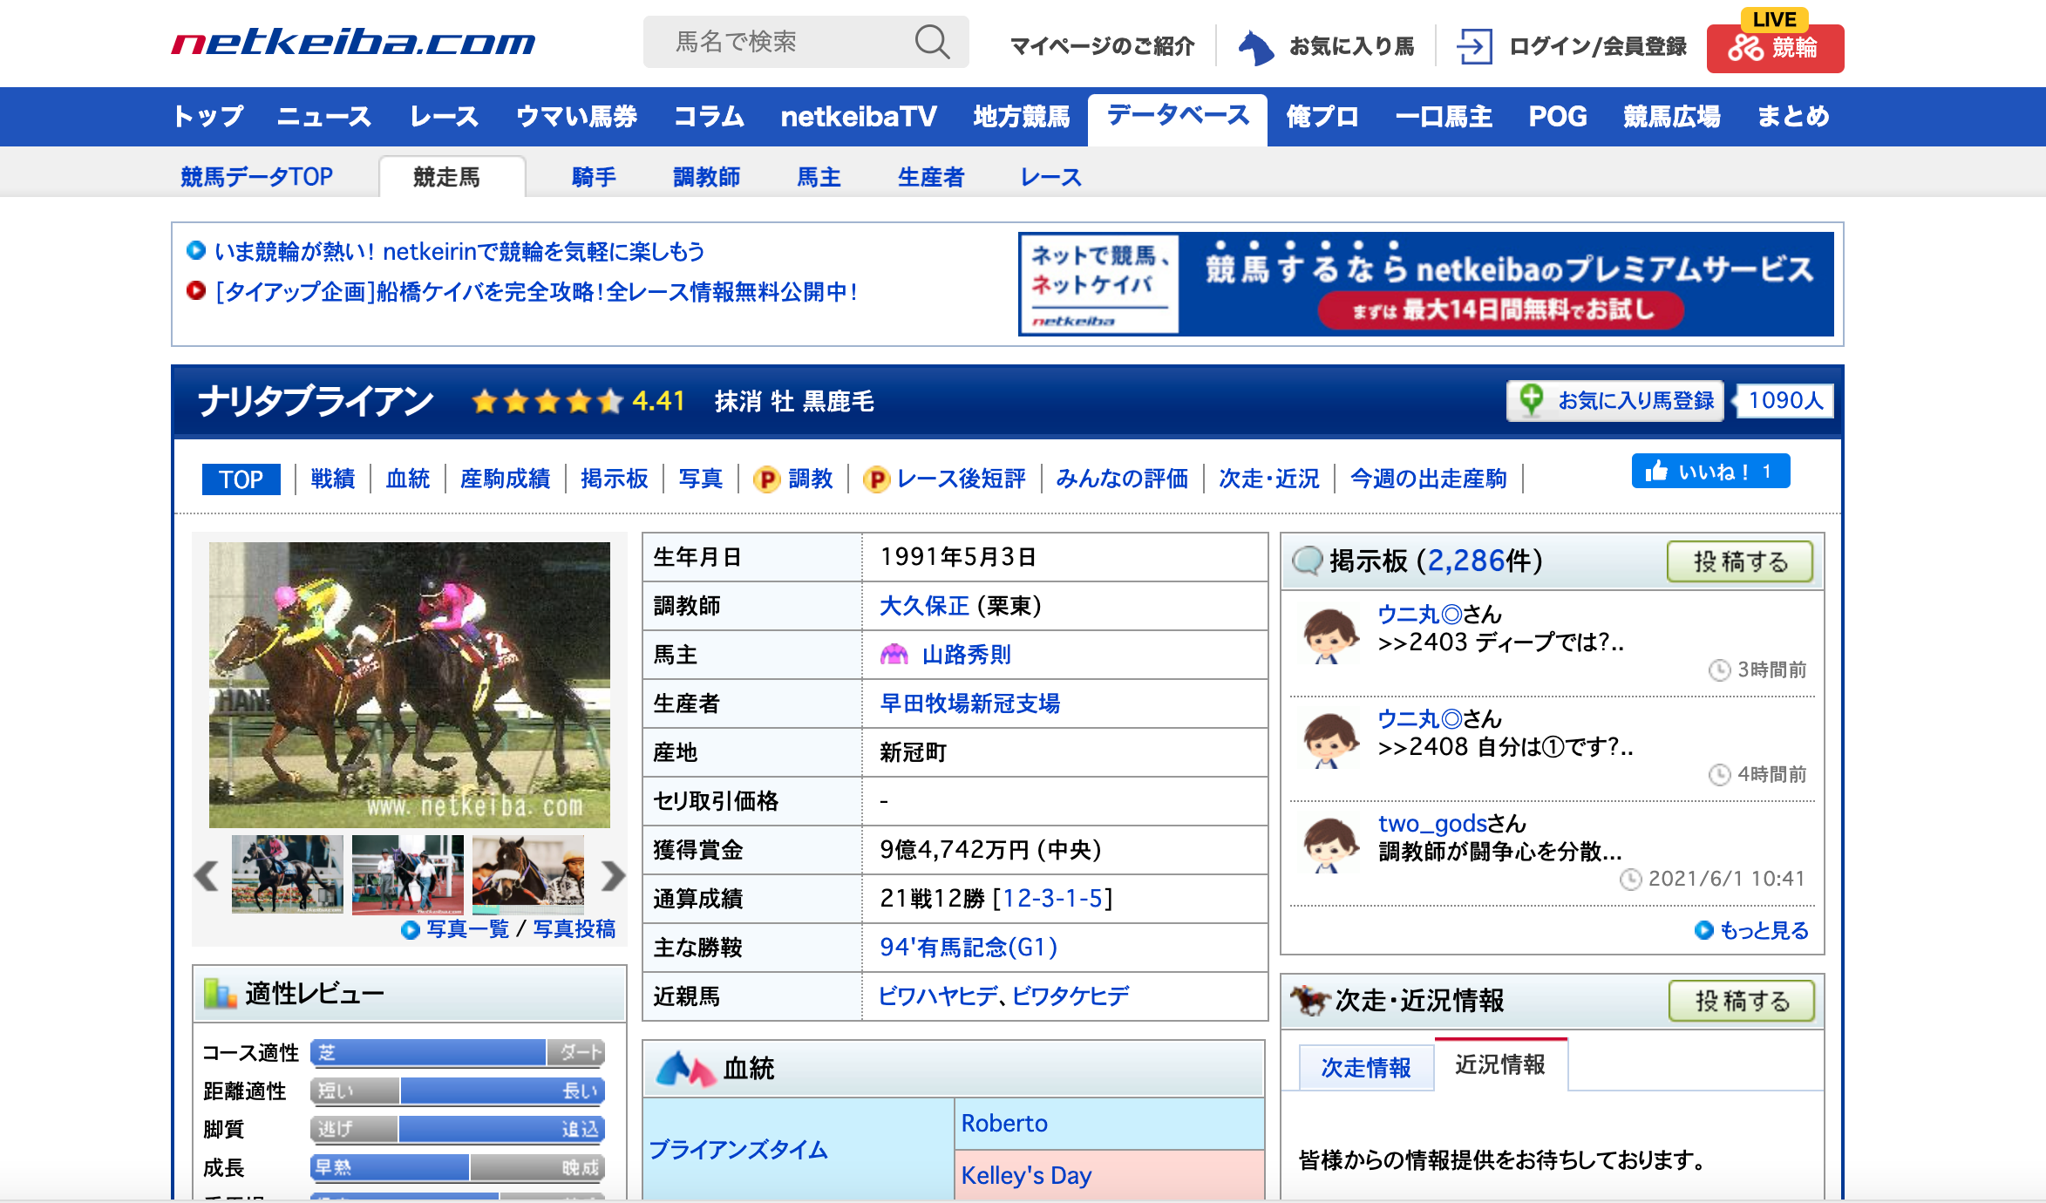Click the コース適性 bar
Screen dimensions: 2046x1203
click(x=458, y=1053)
